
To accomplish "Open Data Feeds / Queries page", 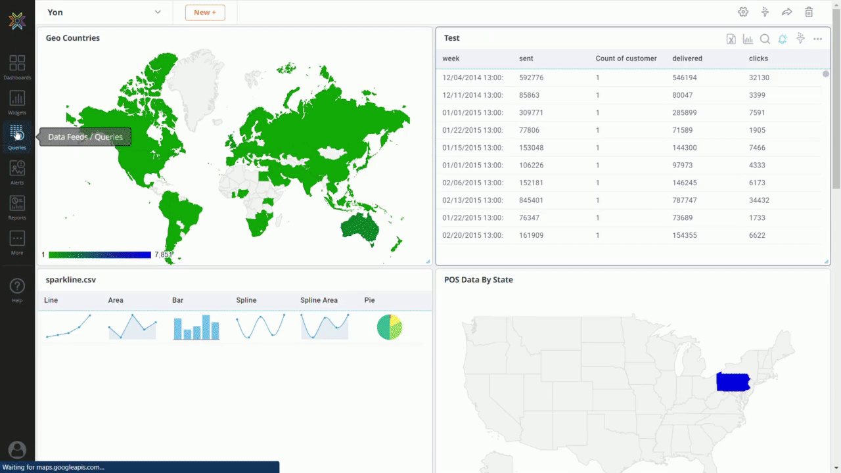I will click(17, 137).
